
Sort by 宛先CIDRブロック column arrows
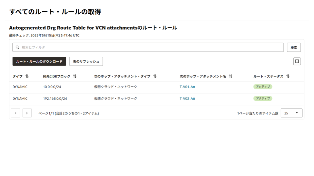[x=75, y=76]
